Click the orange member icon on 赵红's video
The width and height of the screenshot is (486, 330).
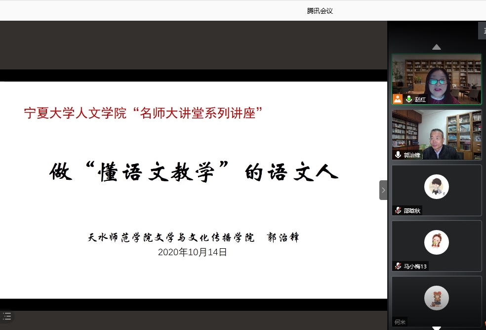pyautogui.click(x=398, y=99)
